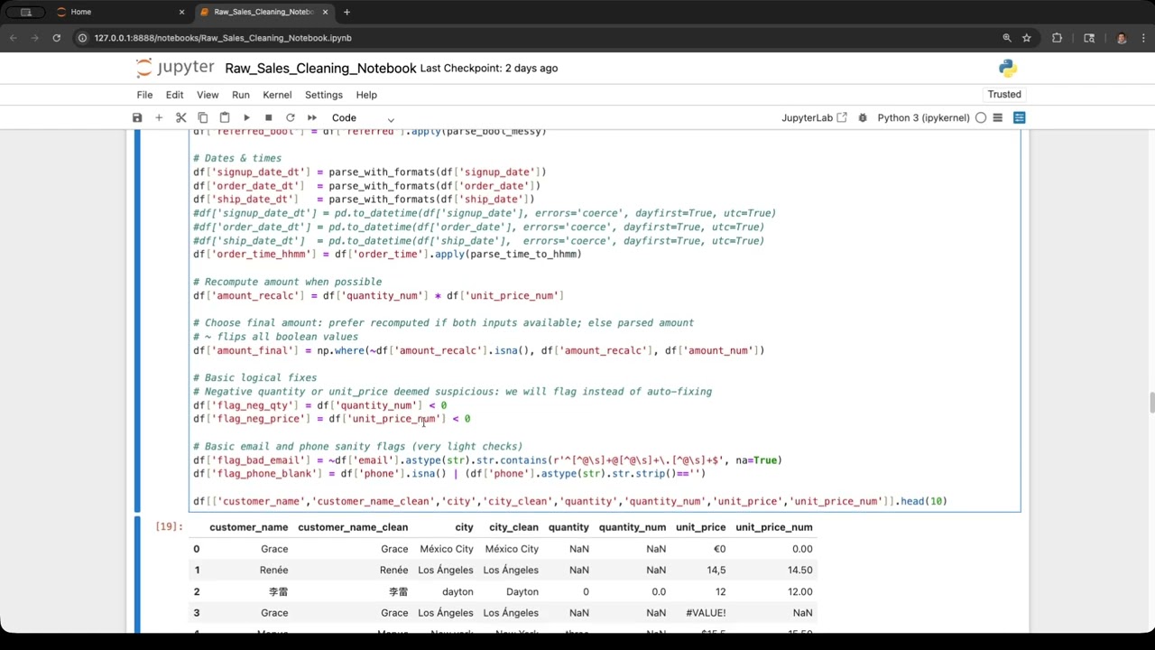Copy the selected cell with the toolbar icon

(x=202, y=117)
